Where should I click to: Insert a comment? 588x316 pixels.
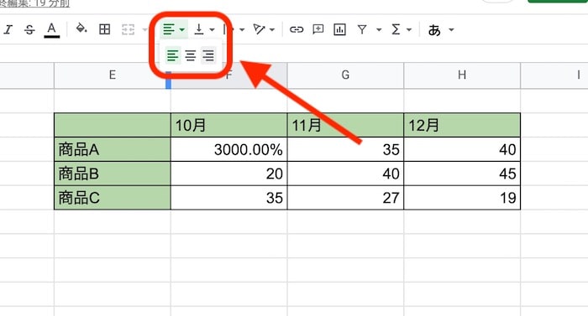click(318, 29)
